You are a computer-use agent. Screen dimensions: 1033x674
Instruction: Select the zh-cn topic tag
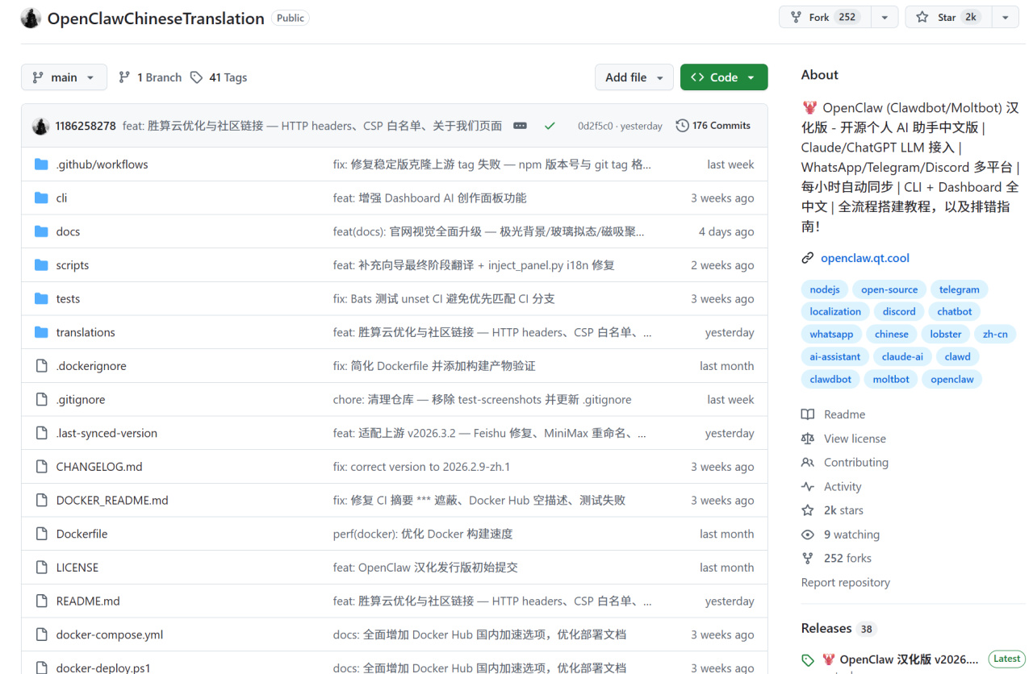pyautogui.click(x=995, y=335)
